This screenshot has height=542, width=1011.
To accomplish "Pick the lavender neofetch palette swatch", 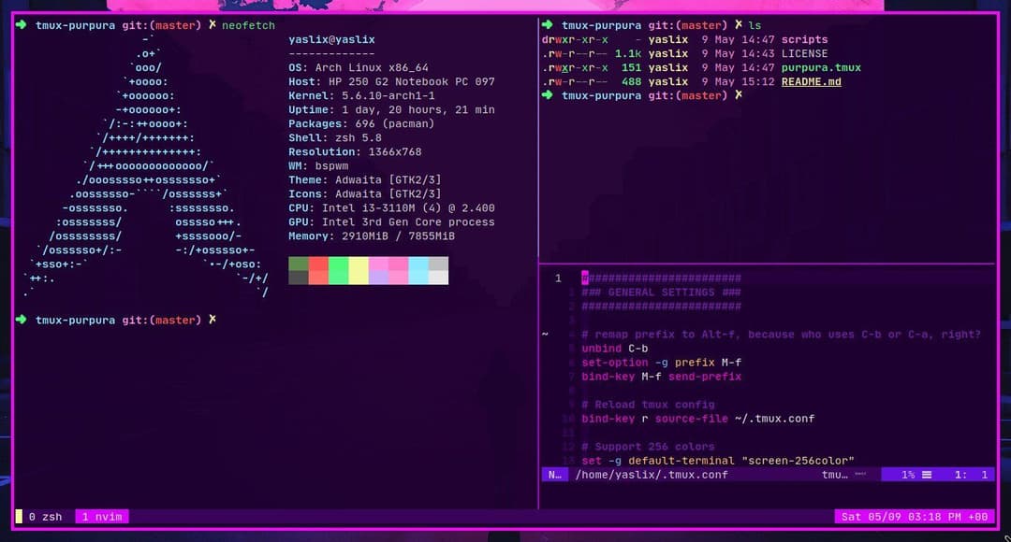I will [378, 278].
